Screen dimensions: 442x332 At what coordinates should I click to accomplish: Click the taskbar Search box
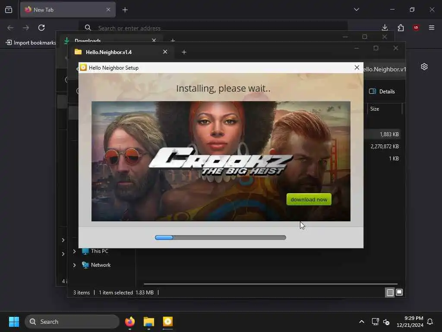click(x=72, y=322)
